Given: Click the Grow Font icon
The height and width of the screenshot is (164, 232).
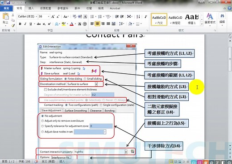Looking at the screenshot, I should [53, 16].
